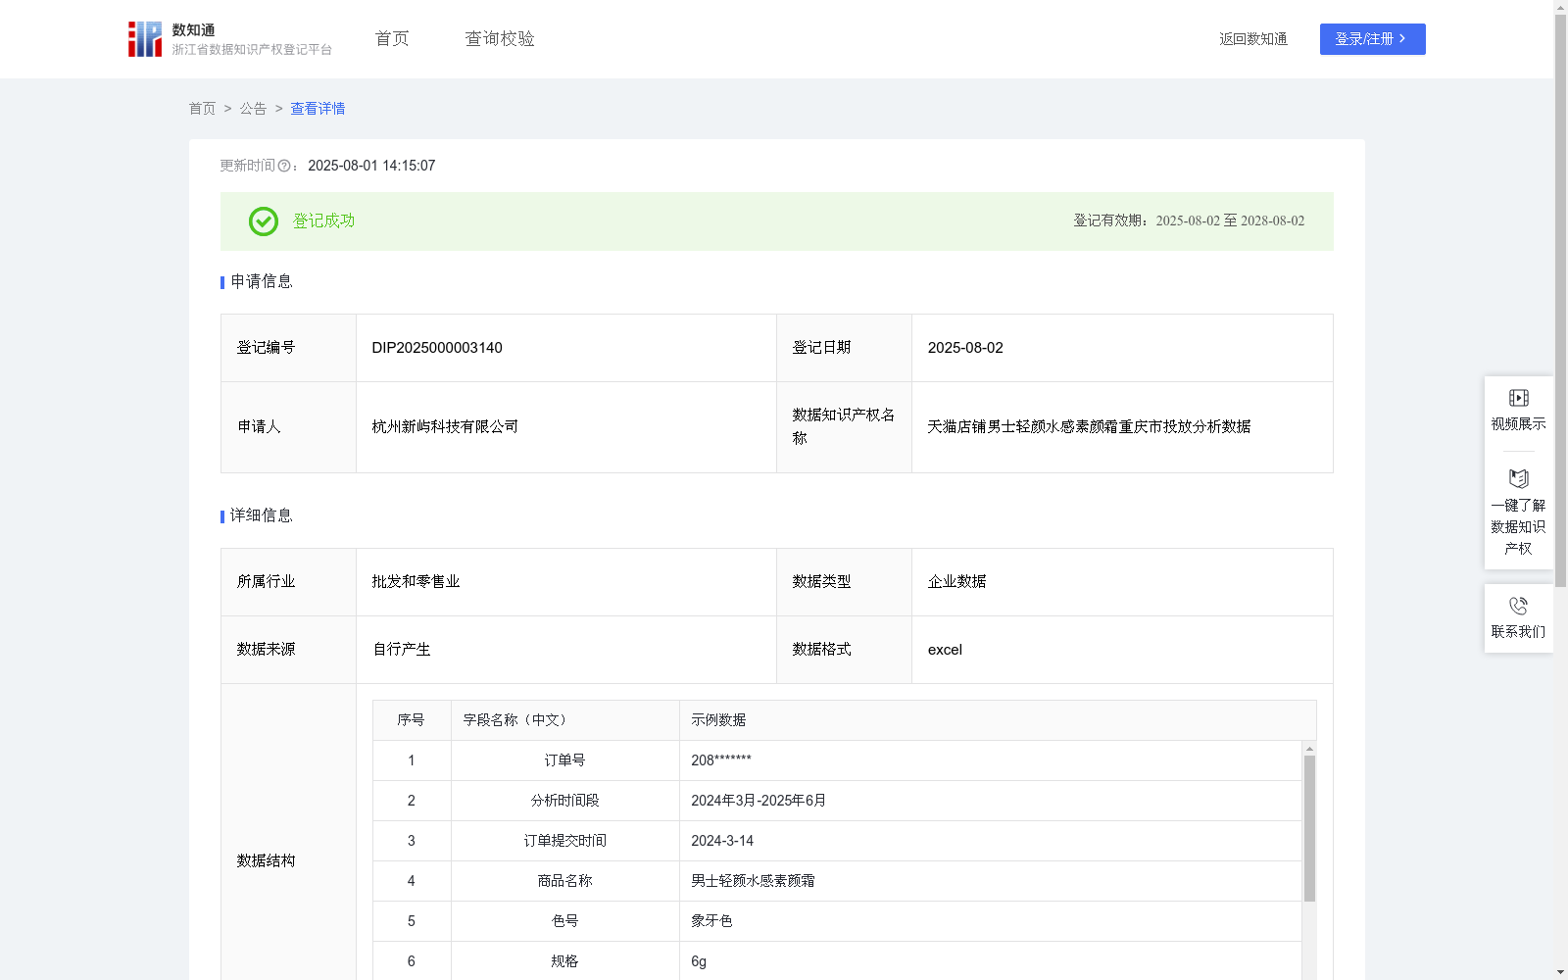Screen dimensions: 1568x980
Task: Click the 商品名称 field name row
Action: [564, 881]
